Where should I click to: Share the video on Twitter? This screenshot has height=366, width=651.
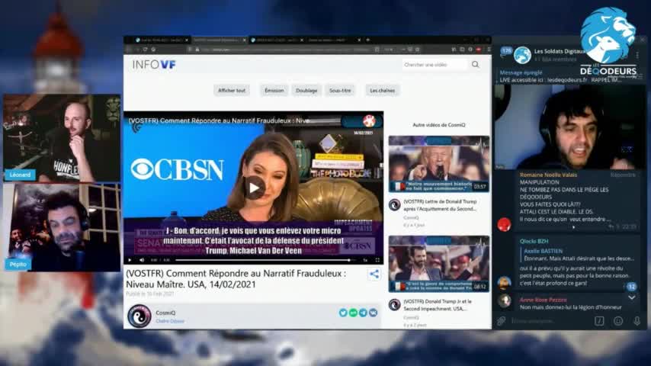[x=343, y=313]
